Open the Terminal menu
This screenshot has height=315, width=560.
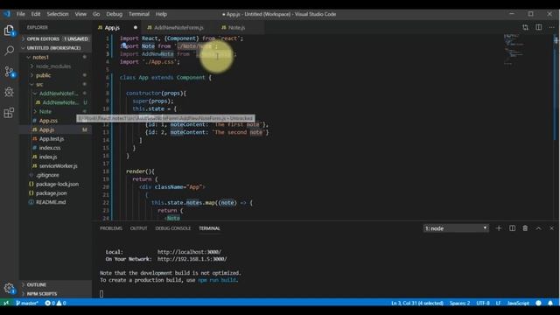pyautogui.click(x=139, y=14)
